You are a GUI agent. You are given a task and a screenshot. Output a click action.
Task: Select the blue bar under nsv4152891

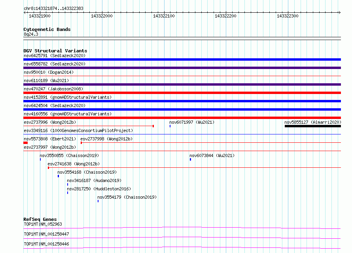click(x=182, y=101)
